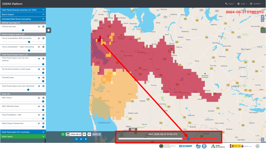Open the Tools menu
Viewport: 266px width, 149px height.
pos(230,4)
